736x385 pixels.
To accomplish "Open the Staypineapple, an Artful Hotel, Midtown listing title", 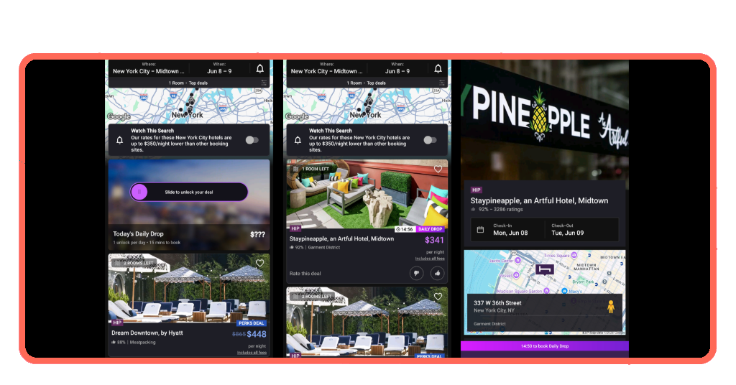I will tap(341, 238).
